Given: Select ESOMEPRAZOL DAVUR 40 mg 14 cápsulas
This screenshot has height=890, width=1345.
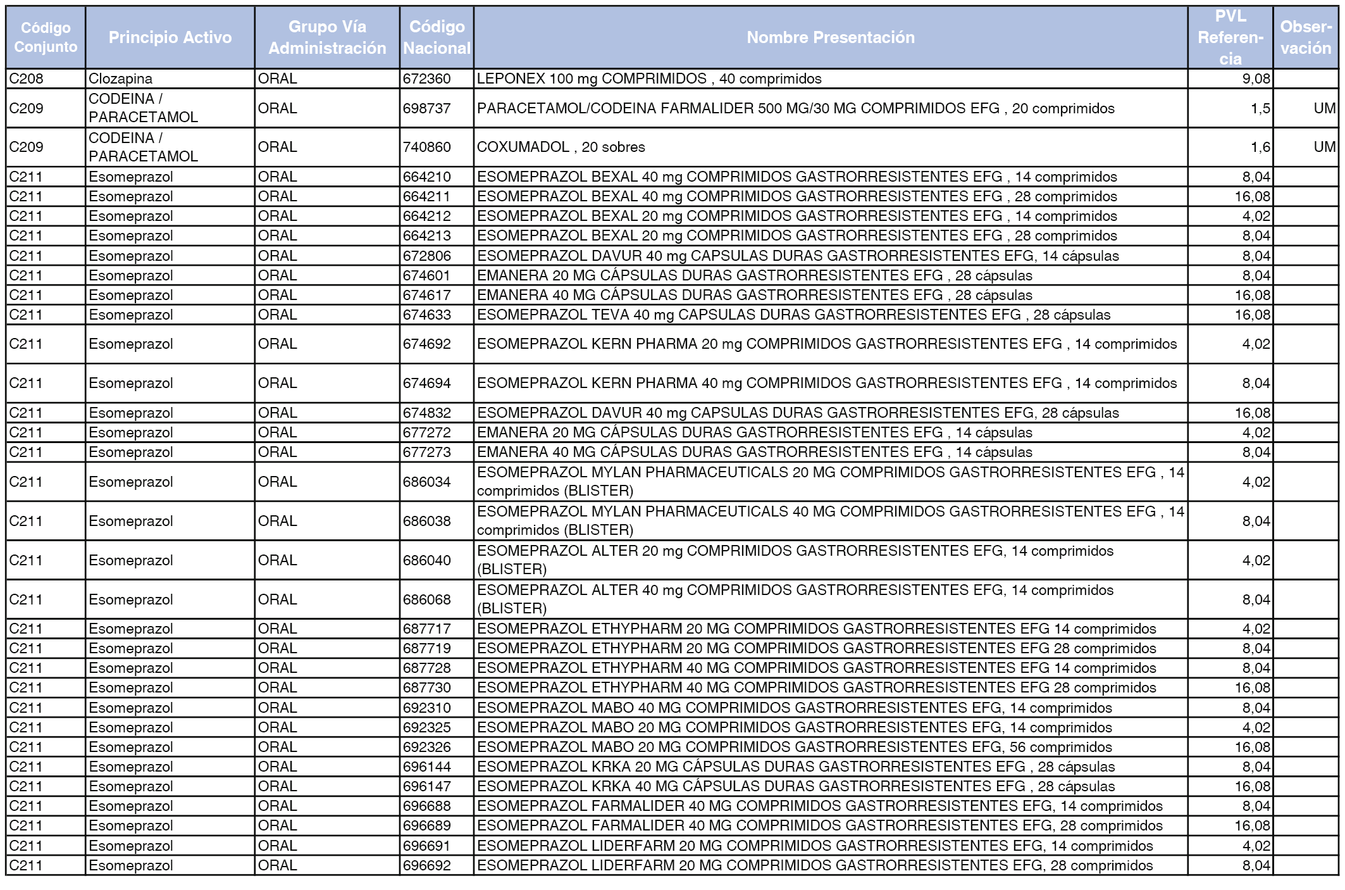Looking at the screenshot, I should tap(831, 256).
